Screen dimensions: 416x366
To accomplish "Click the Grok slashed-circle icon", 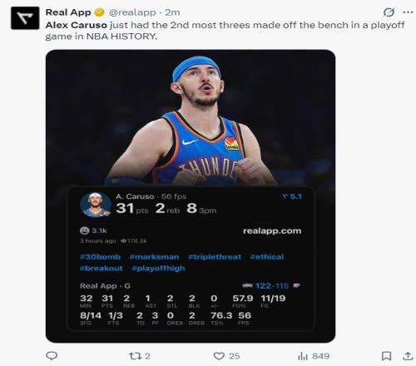I will click(x=389, y=12).
